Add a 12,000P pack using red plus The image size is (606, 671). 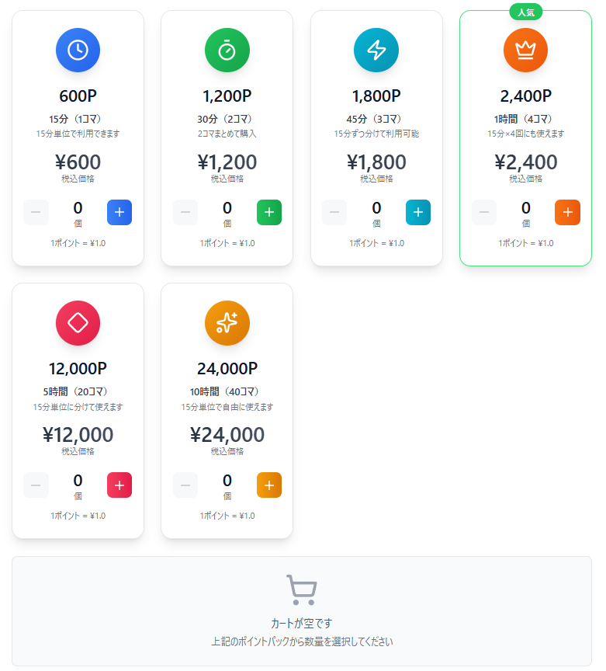[119, 485]
